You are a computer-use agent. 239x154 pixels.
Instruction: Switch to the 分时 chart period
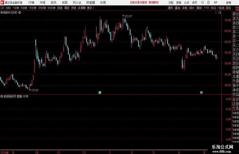8,8
